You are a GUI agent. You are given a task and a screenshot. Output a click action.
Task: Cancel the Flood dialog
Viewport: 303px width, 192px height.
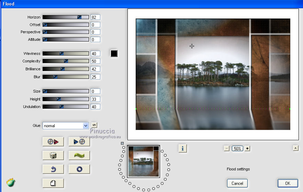pos(237,183)
